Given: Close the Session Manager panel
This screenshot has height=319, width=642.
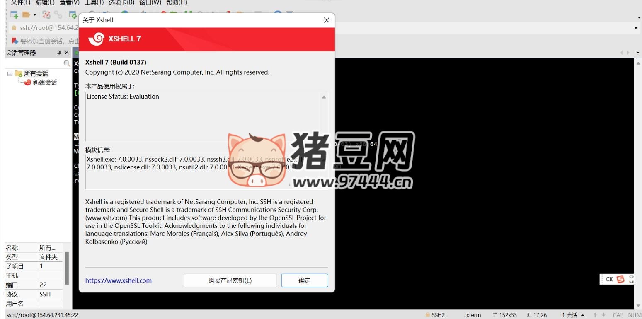Looking at the screenshot, I should [67, 53].
